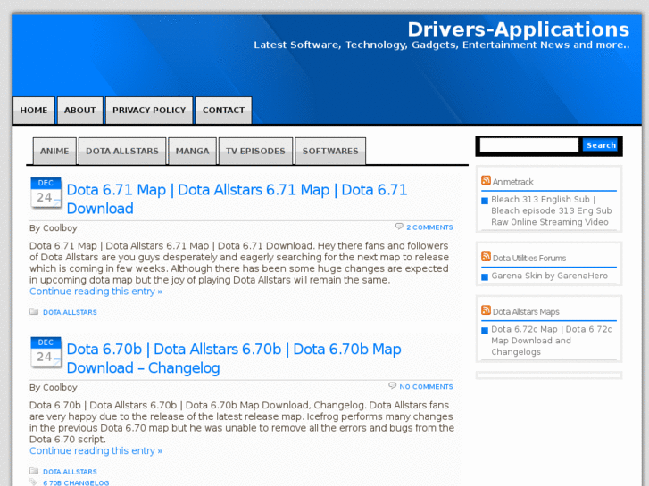The width and height of the screenshot is (649, 486).
Task: Open Garena Skin by GarenaHero feed item
Action: tap(549, 276)
